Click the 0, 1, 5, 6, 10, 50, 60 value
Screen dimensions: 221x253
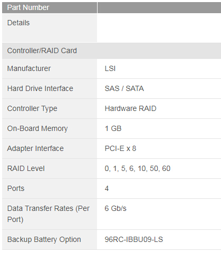click(138, 168)
